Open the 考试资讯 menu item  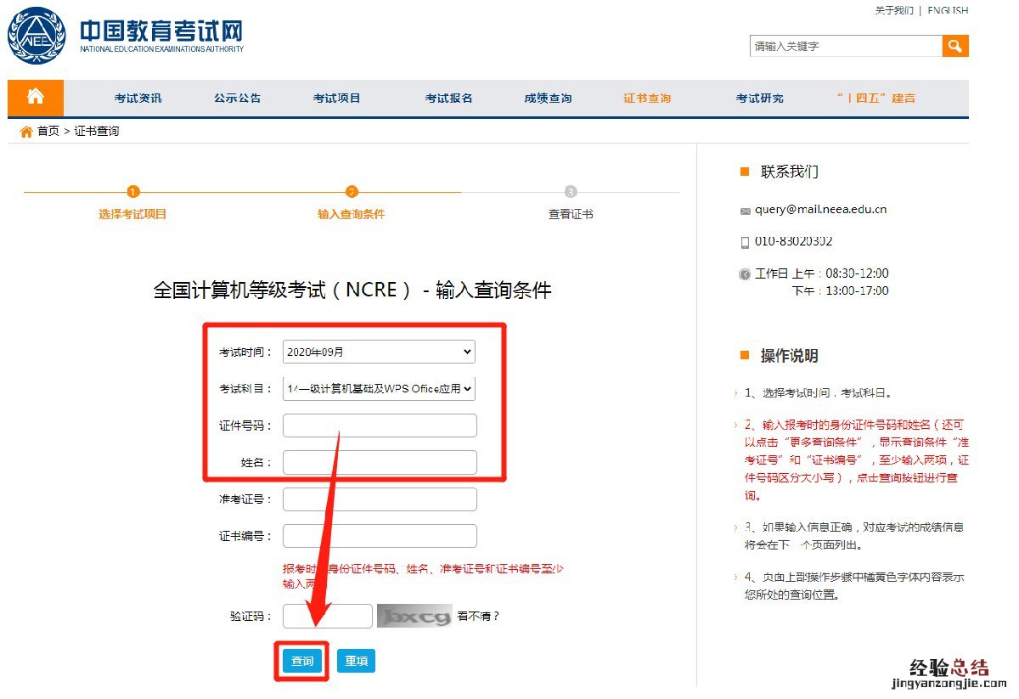[x=138, y=99]
